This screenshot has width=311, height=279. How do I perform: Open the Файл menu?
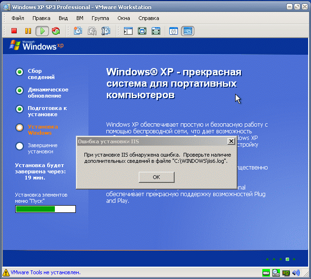(18, 18)
